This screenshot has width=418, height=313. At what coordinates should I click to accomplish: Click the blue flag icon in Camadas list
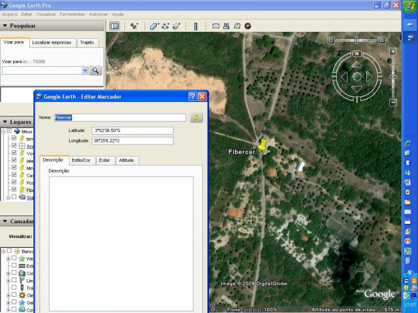click(22, 281)
